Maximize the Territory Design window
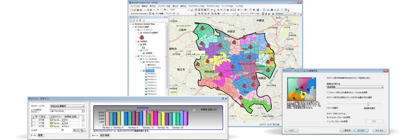408x140 pixels. pyautogui.click(x=223, y=99)
